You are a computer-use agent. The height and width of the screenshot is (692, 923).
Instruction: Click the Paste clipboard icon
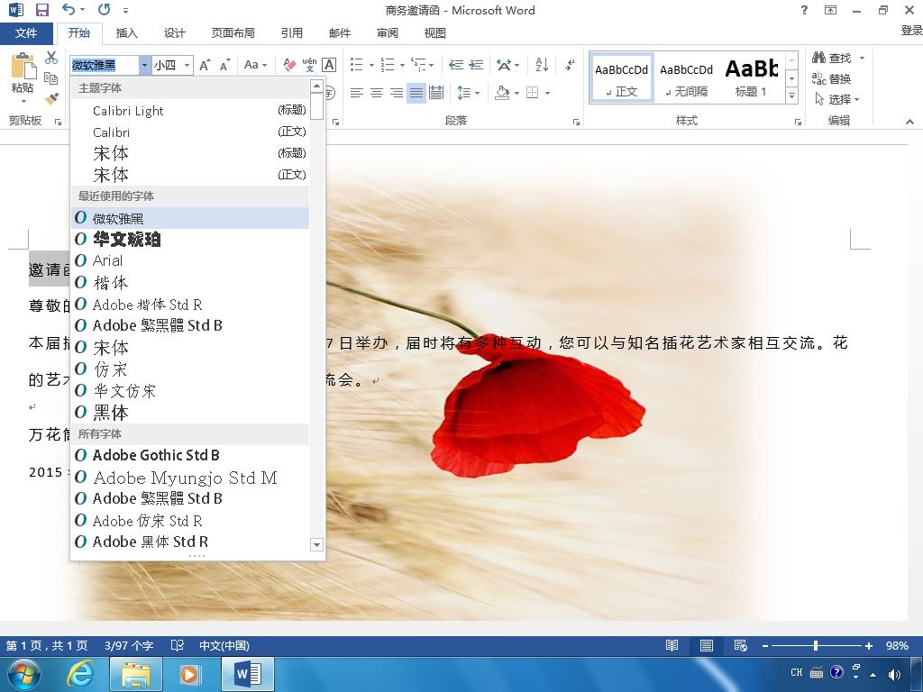pyautogui.click(x=23, y=66)
